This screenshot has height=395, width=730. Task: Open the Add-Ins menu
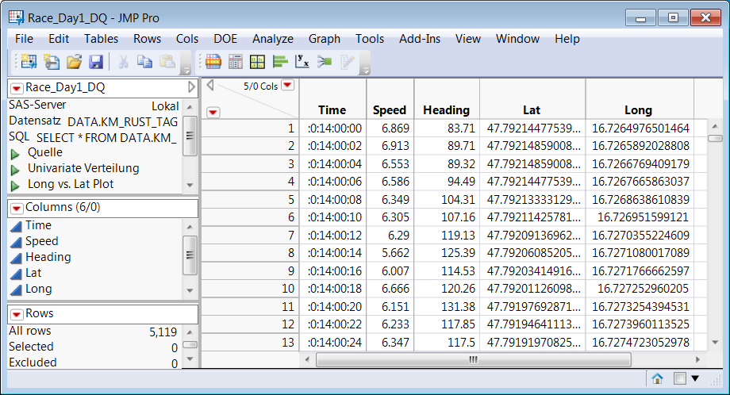(x=419, y=39)
